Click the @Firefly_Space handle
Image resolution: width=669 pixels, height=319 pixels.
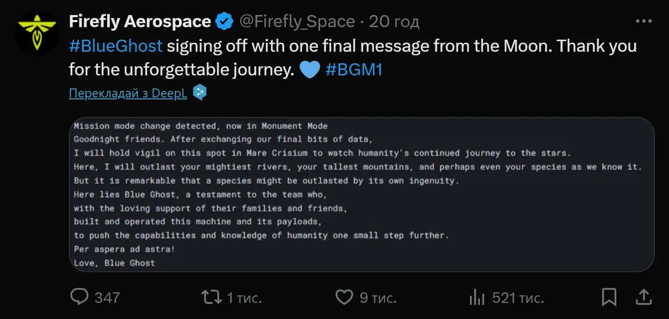297,22
